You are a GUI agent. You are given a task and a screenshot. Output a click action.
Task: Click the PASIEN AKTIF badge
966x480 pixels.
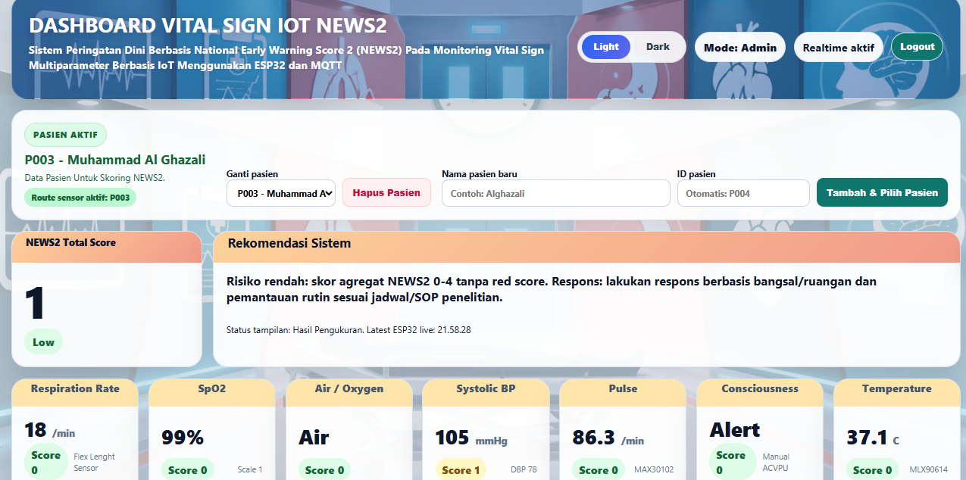pyautogui.click(x=66, y=135)
